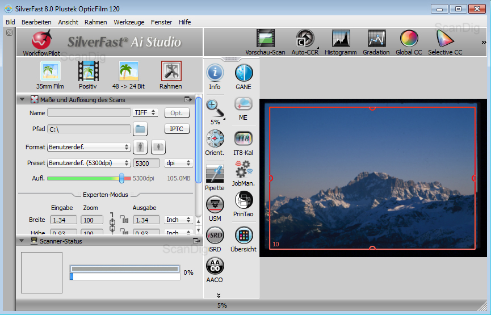Click the Aufl. resolution slider handle
491x315 pixels.
[121, 178]
